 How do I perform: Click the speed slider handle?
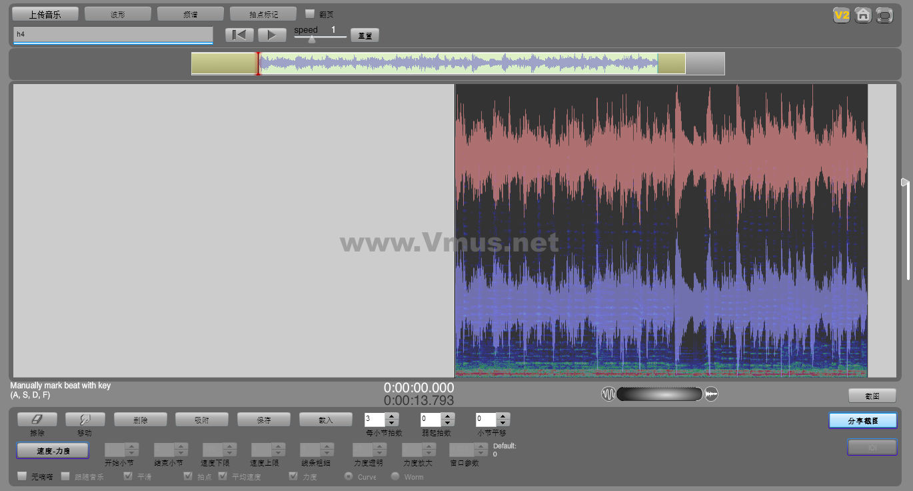311,39
